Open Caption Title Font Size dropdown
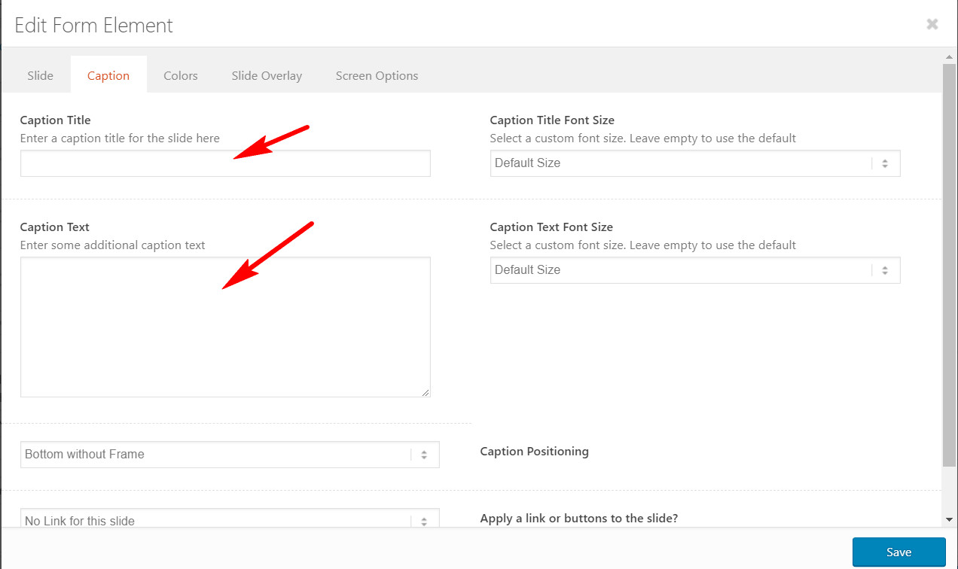 point(695,163)
